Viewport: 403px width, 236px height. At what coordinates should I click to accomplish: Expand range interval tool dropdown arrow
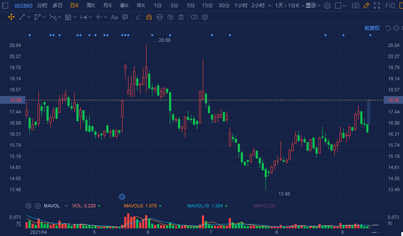[x=90, y=17]
